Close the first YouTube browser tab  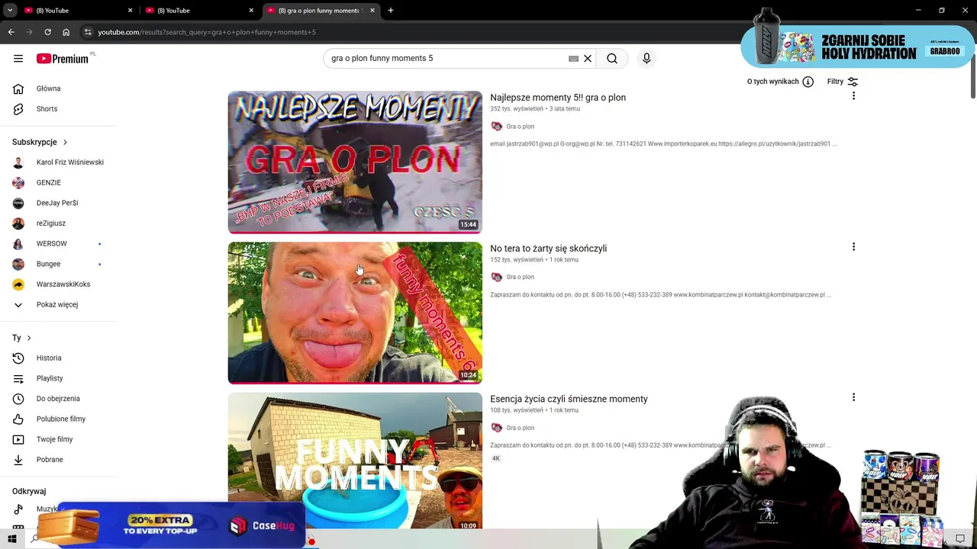pos(130,10)
